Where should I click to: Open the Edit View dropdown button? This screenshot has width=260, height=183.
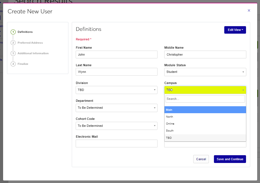pos(235,30)
